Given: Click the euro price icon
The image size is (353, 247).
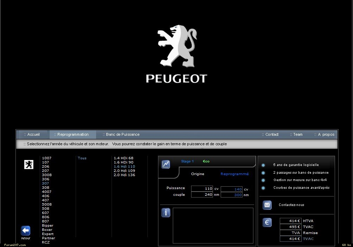Looking at the screenshot, I should coord(267,222).
